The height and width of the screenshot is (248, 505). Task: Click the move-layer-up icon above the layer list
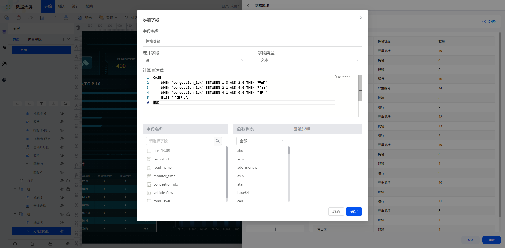[x=17, y=104]
